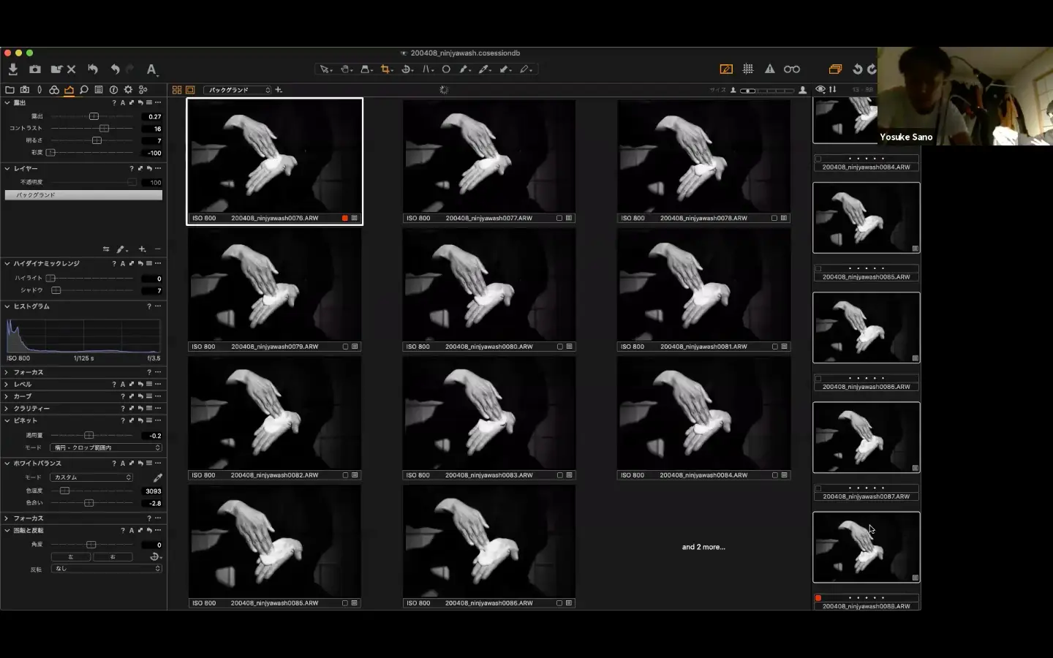The width and height of the screenshot is (1053, 658).
Task: Select browser thumbnail above 200408_ninjyawash0088.ARW
Action: click(x=867, y=548)
